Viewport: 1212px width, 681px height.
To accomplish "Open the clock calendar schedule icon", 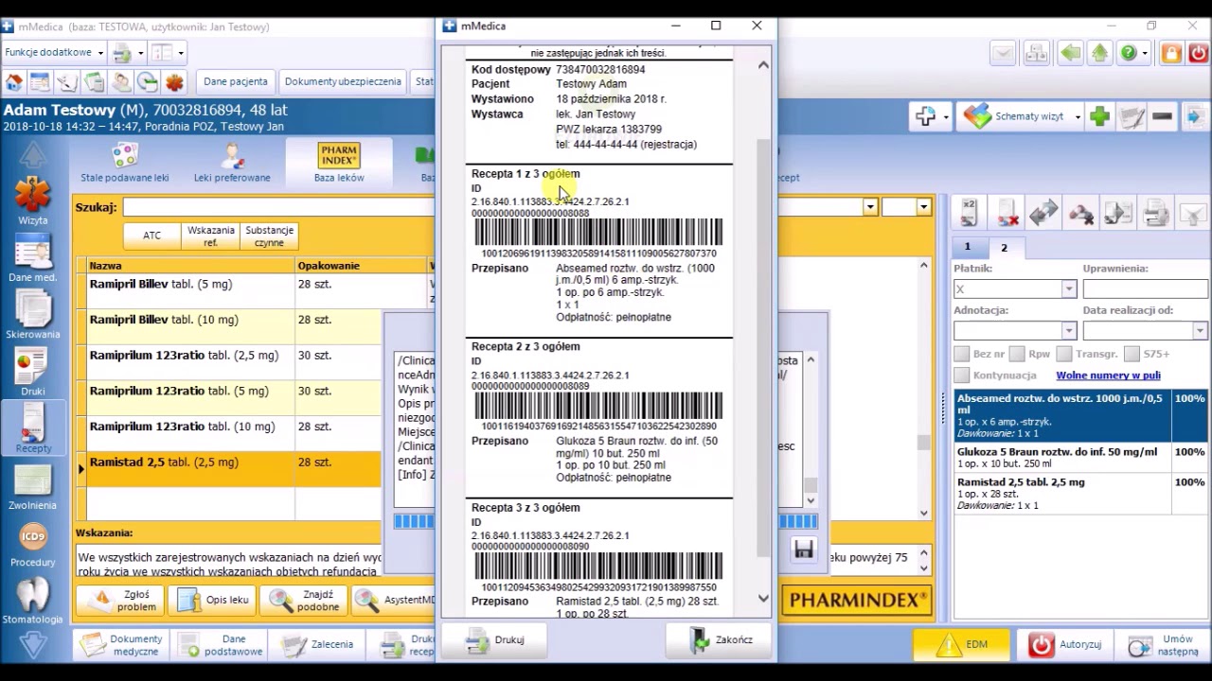I will pyautogui.click(x=148, y=82).
